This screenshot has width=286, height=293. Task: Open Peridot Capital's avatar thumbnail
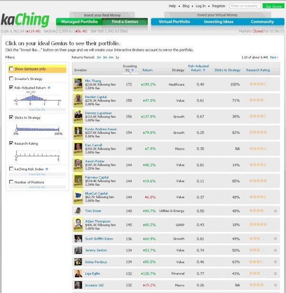coord(78,99)
